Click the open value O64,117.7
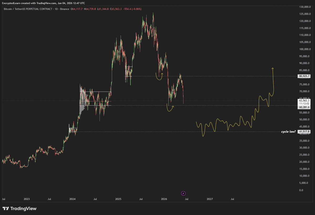This screenshot has height=215, width=315. [x=76, y=9]
